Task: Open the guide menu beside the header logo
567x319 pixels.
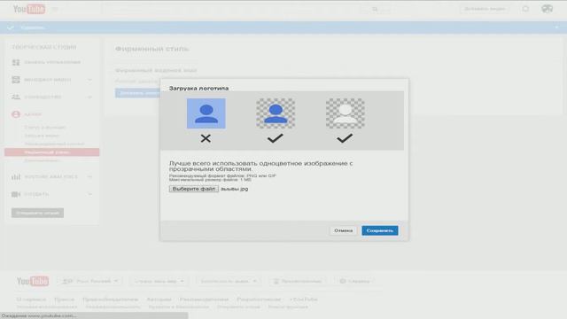Action: pos(55,9)
